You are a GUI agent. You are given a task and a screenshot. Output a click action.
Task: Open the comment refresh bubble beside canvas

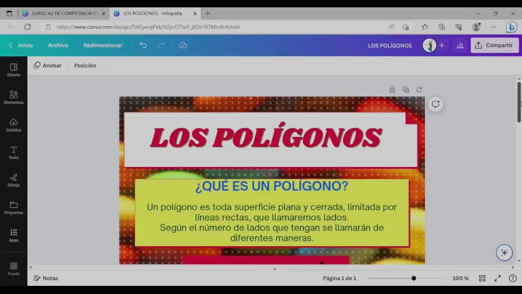pyautogui.click(x=436, y=104)
